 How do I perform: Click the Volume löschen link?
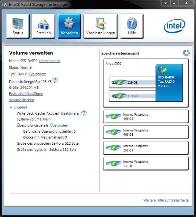coord(22,100)
